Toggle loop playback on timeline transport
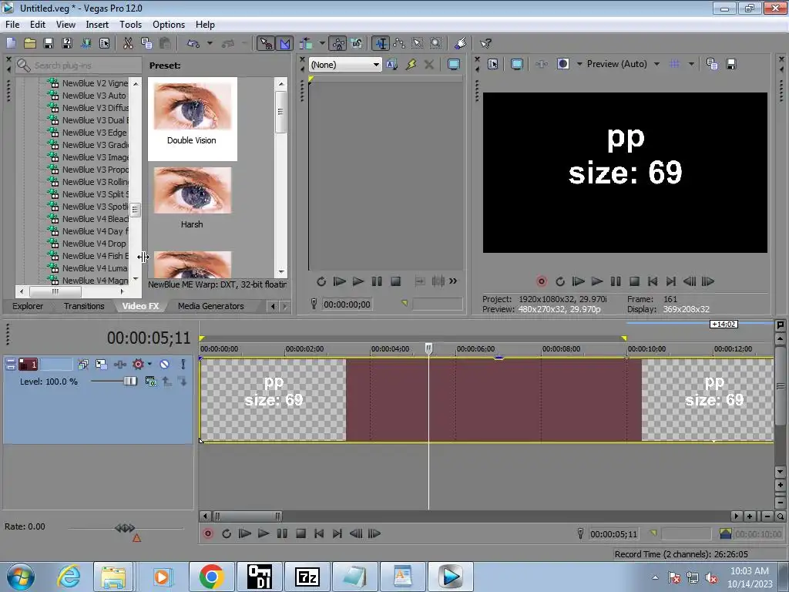Viewport: 789px width, 592px height. click(227, 533)
